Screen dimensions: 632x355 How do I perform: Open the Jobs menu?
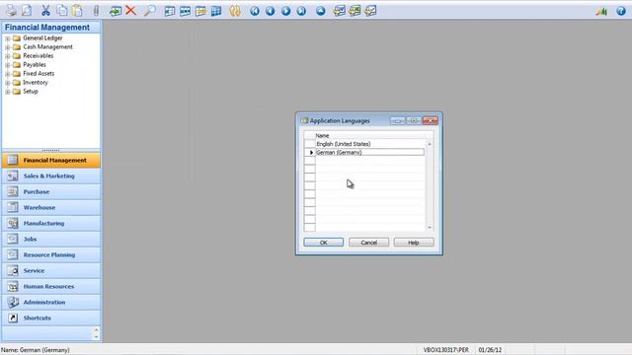pyautogui.click(x=51, y=239)
